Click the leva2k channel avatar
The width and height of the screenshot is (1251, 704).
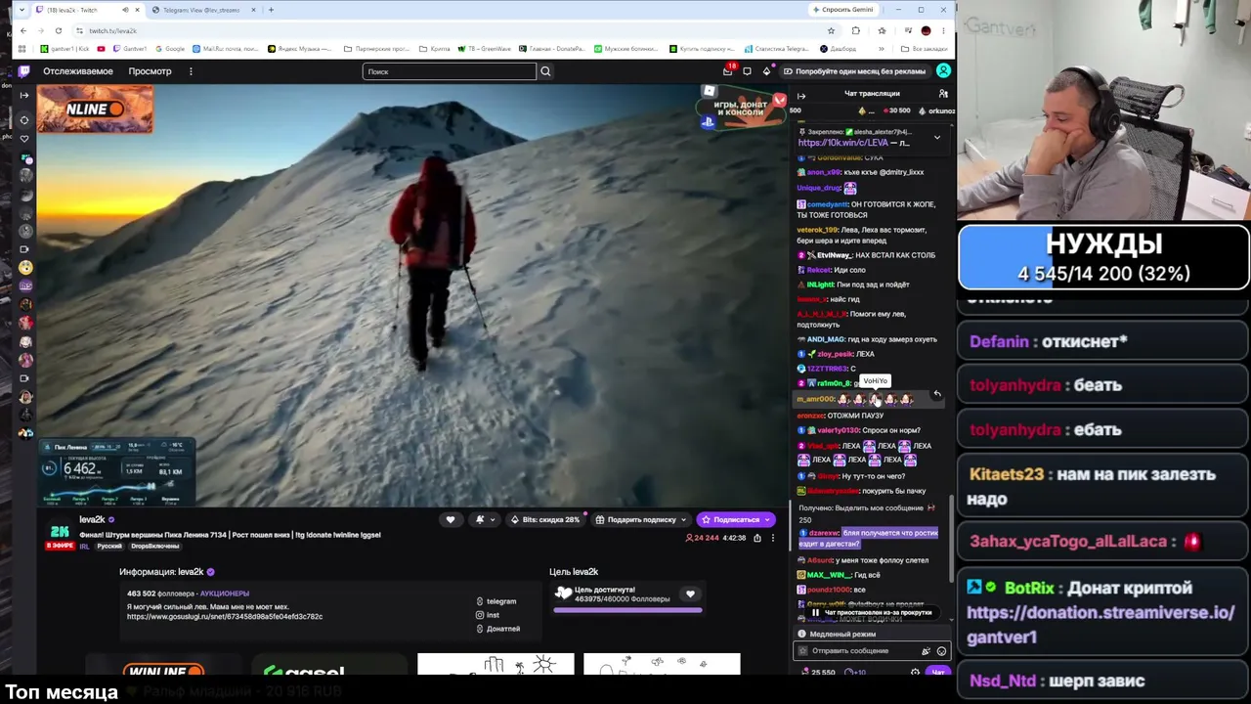click(60, 533)
